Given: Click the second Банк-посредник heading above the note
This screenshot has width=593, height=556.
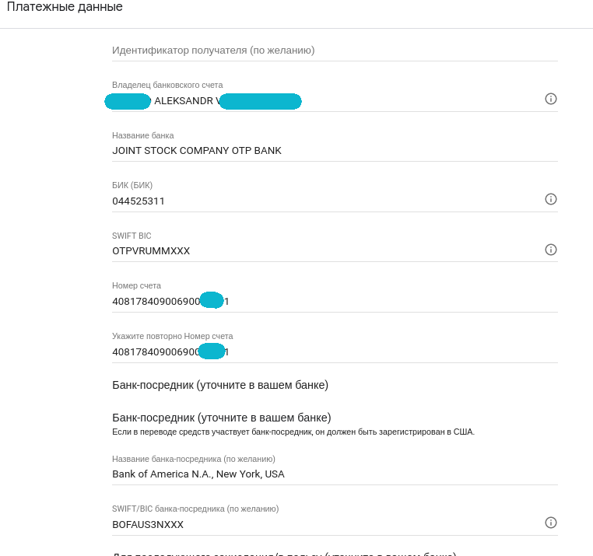Looking at the screenshot, I should 222,418.
